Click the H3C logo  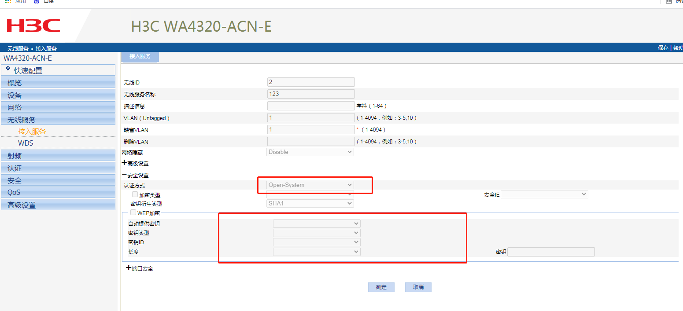pos(33,26)
